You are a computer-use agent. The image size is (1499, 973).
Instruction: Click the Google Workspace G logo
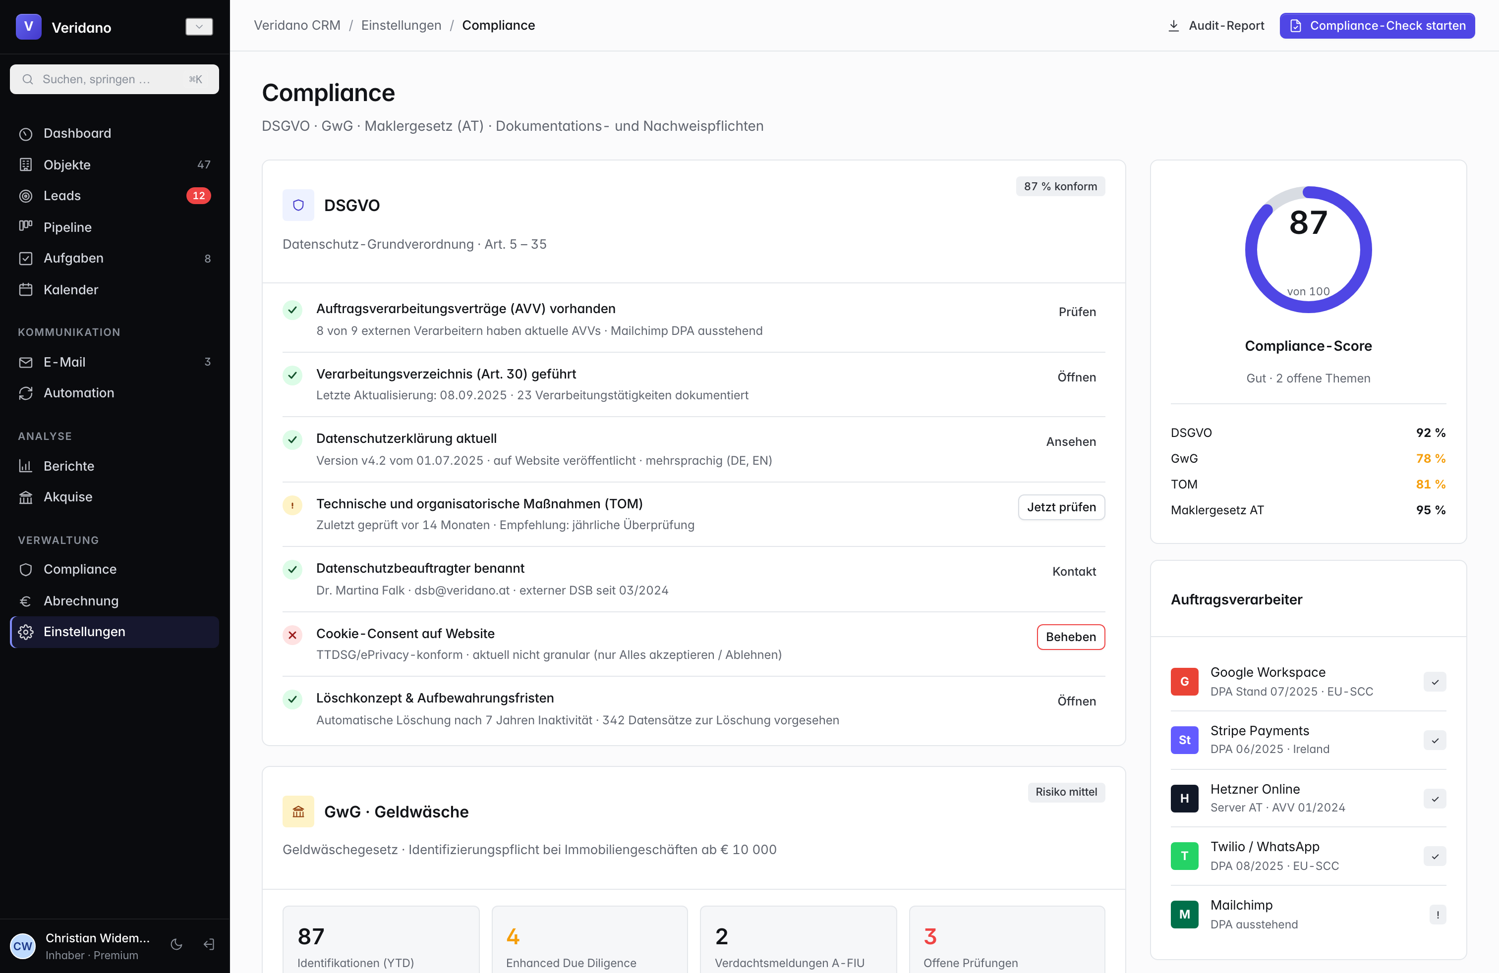(1184, 682)
